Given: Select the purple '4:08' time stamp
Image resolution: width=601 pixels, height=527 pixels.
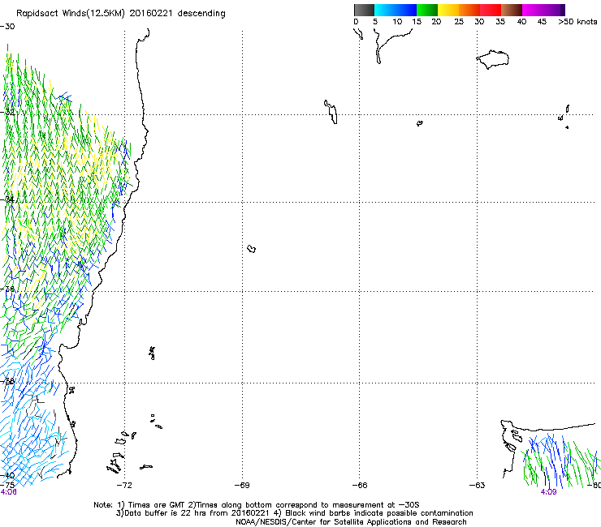Looking at the screenshot, I should (x=8, y=492).
